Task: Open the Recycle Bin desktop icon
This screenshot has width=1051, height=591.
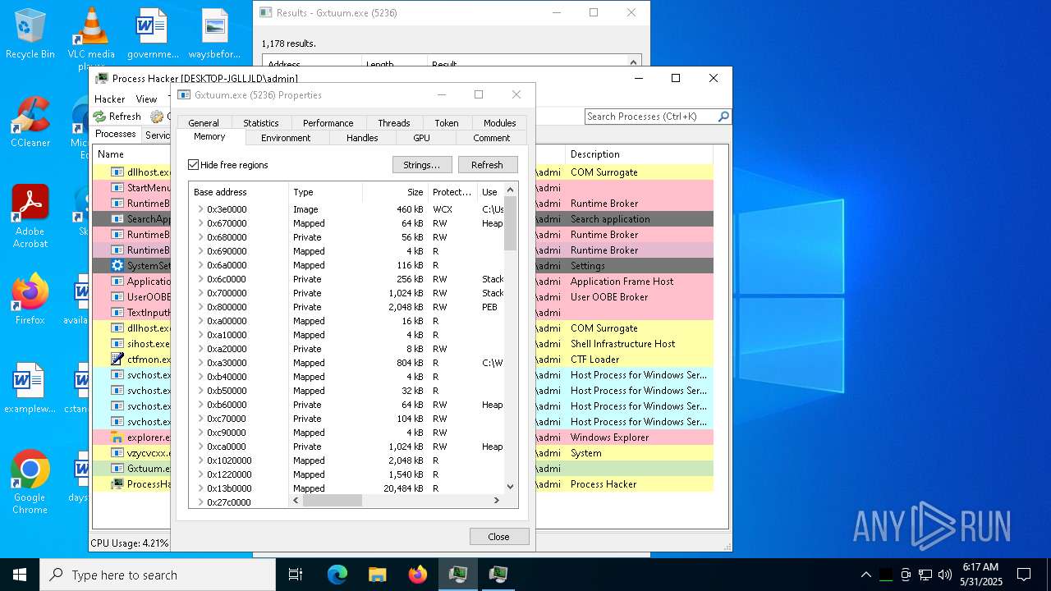Action: coord(30,34)
